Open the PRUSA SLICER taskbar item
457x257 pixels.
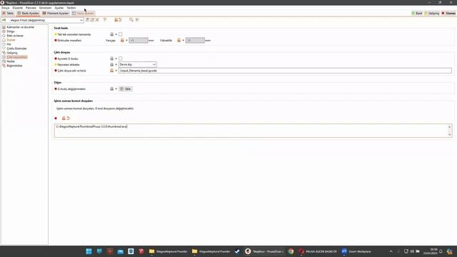[318, 251]
